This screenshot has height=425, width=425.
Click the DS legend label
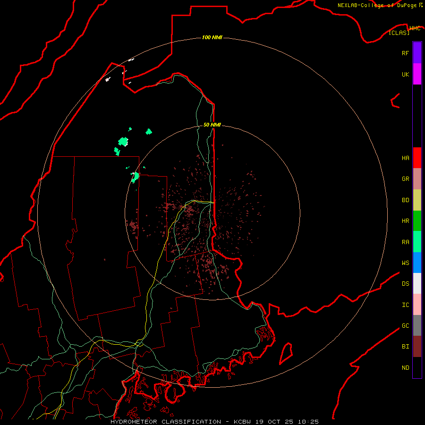pyautogui.click(x=405, y=284)
